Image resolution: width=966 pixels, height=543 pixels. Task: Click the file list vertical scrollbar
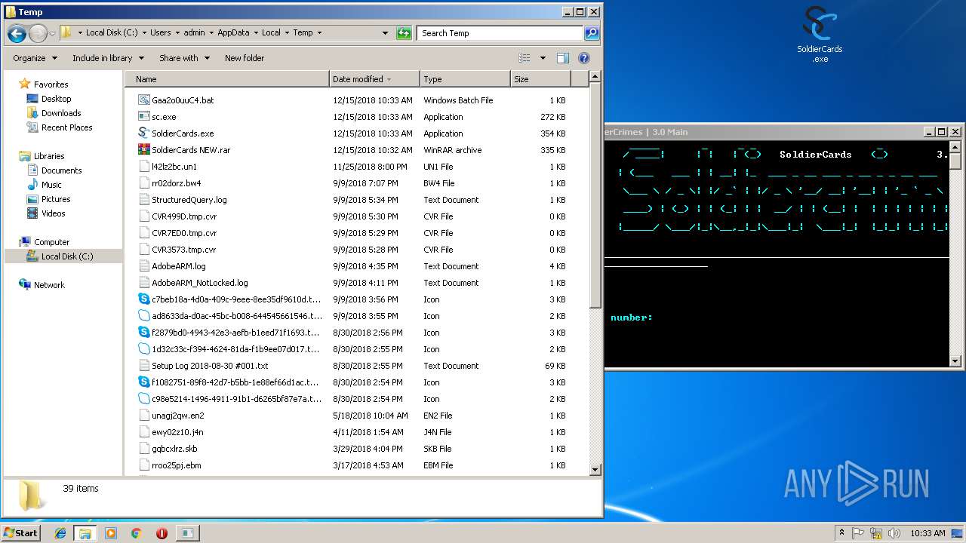595,271
